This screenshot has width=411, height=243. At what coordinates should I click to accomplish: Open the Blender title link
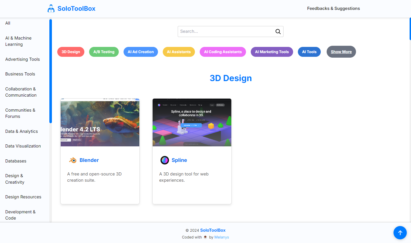pyautogui.click(x=89, y=160)
